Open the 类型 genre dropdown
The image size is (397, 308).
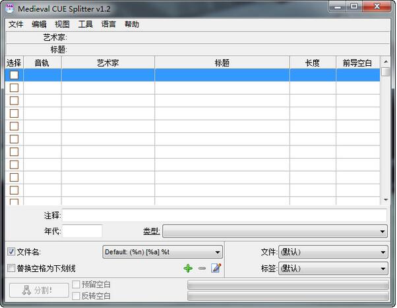pos(275,231)
